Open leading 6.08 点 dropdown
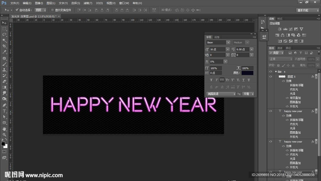Image resolution: width=321 pixels, height=181 pixels. coord(252,49)
